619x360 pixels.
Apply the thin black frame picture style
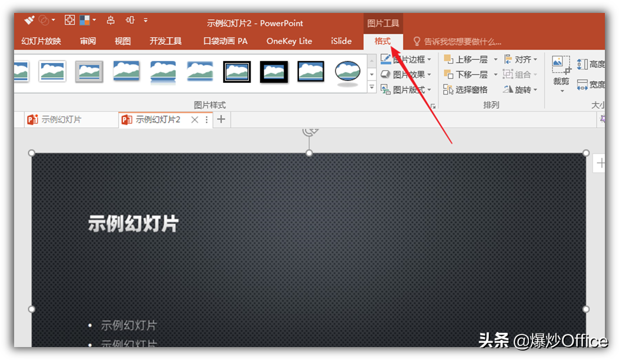tap(311, 71)
